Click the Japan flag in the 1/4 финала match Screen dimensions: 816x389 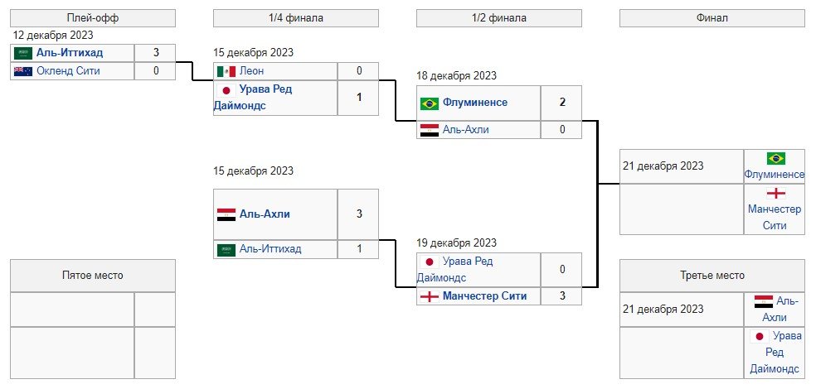point(226,89)
